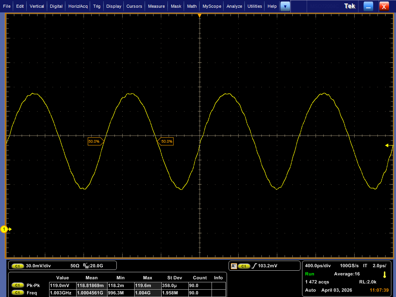The height and width of the screenshot is (297, 396).
Task: Open the Cursors menu
Action: pyautogui.click(x=134, y=6)
